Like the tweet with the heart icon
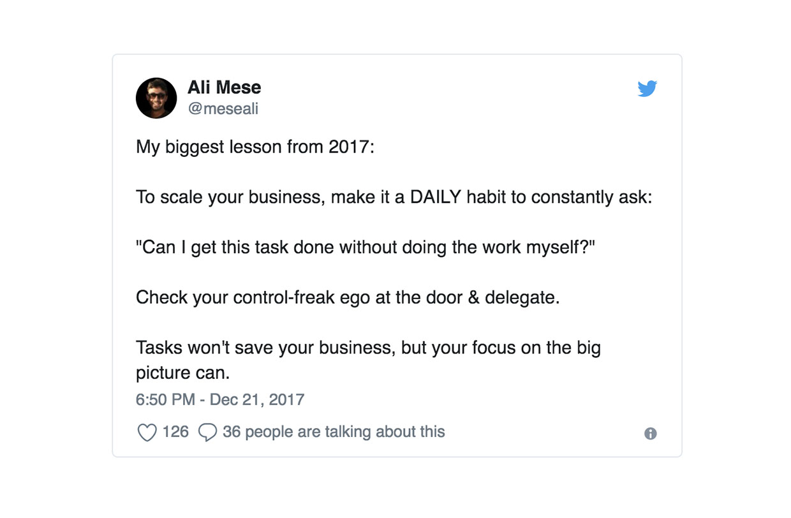The image size is (791, 518). click(147, 433)
